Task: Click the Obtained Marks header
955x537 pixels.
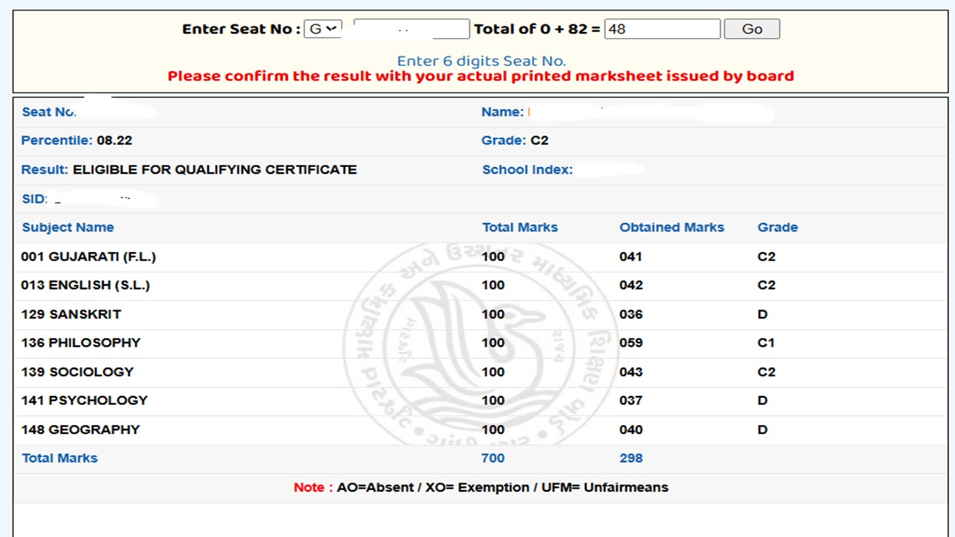Action: pos(671,227)
